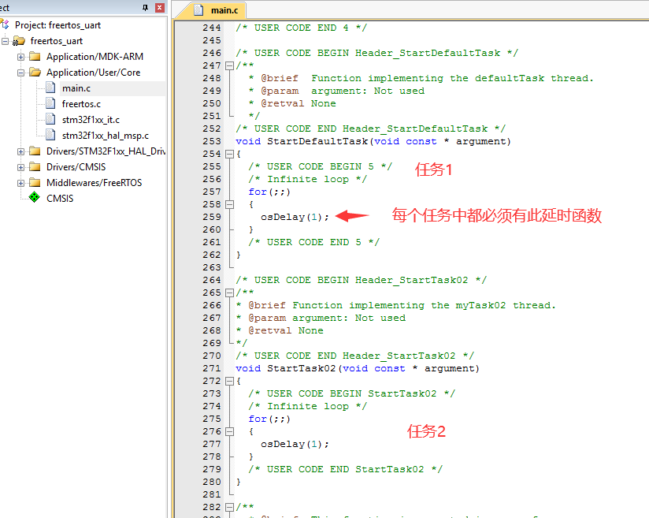Viewport: 649px width, 518px height.
Task: Collapse the freertos_uart target node
Action: [x=5, y=41]
